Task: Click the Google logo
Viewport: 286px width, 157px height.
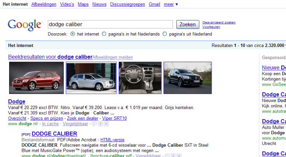Action: 25,25
